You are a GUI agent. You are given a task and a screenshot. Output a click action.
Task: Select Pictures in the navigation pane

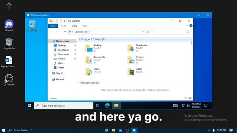point(61,59)
